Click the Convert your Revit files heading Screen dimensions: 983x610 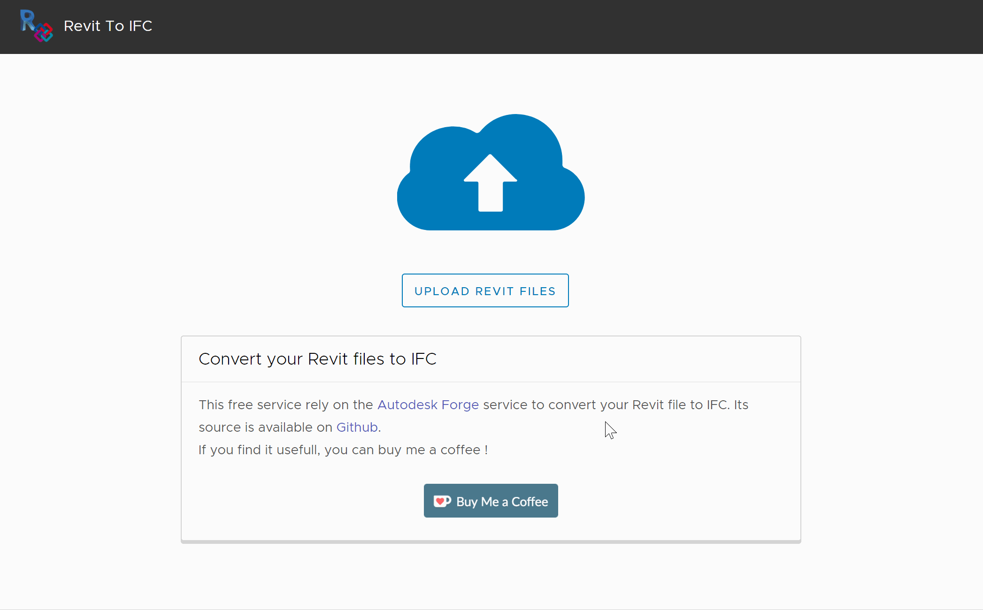coord(318,359)
